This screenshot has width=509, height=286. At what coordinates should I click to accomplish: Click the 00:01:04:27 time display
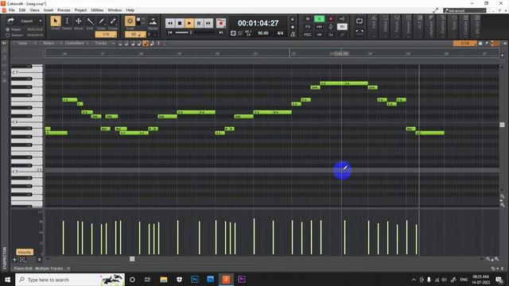pyautogui.click(x=258, y=23)
